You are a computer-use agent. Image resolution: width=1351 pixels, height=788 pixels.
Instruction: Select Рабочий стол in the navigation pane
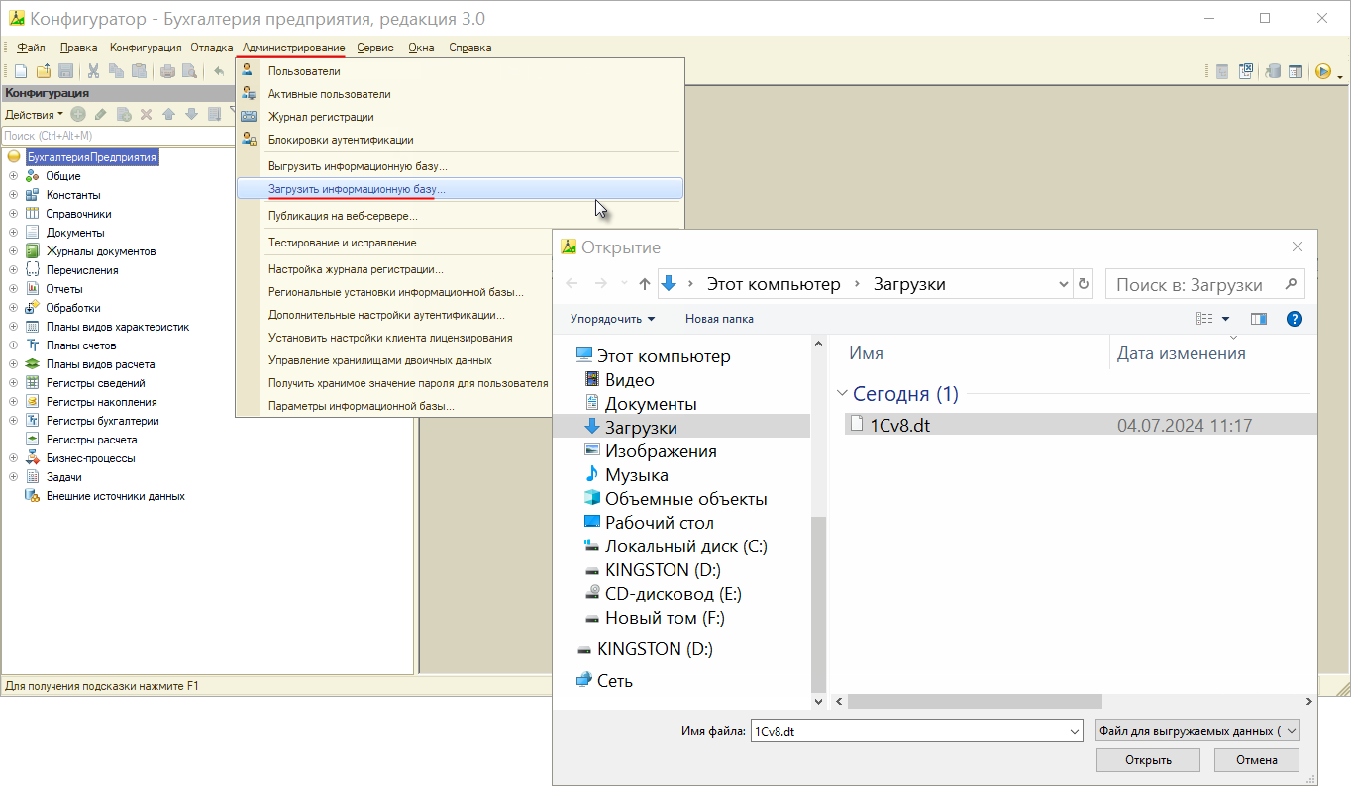click(660, 523)
